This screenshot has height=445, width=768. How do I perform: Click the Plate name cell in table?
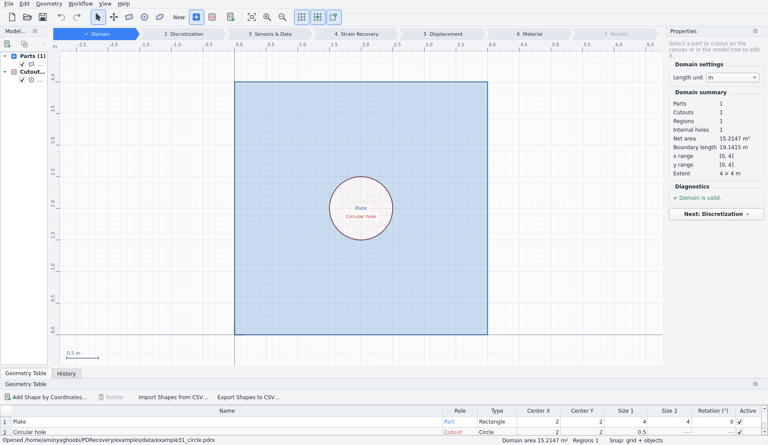point(227,422)
